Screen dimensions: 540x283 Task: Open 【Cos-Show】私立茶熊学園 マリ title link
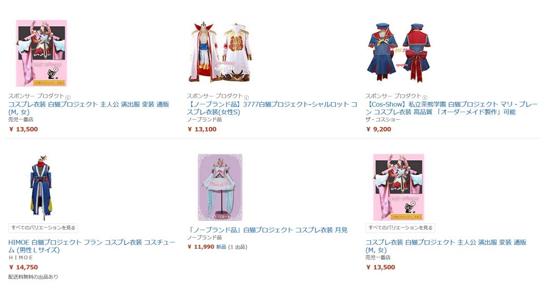[451, 108]
